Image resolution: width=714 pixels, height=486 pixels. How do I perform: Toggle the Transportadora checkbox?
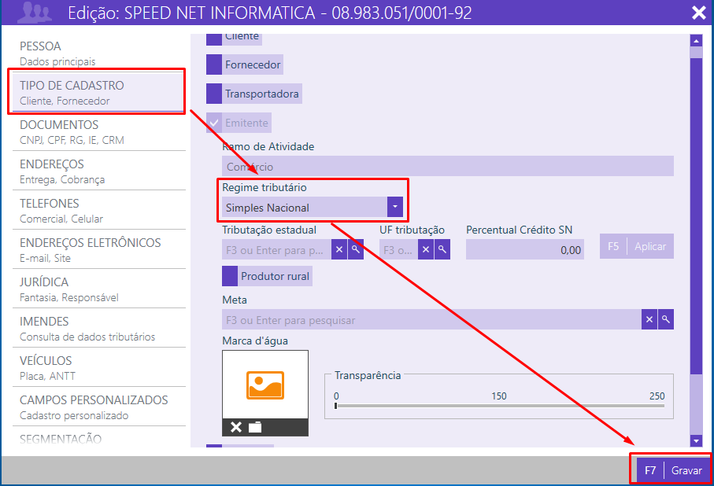tap(214, 94)
